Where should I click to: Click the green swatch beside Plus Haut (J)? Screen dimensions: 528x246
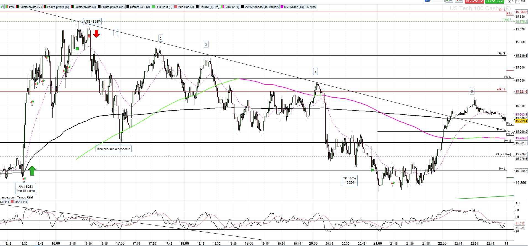point(153,7)
